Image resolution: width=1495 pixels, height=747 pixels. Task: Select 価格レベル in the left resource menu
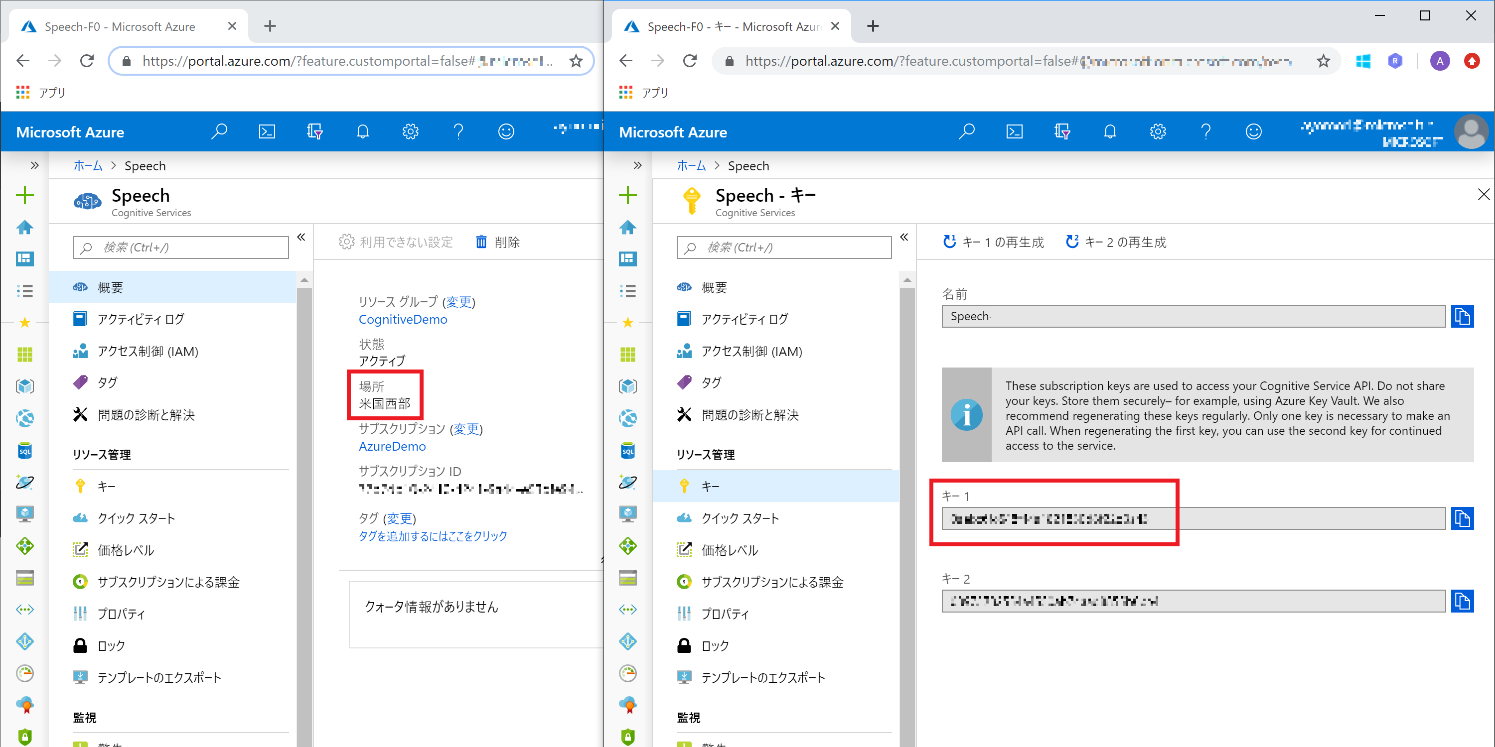(126, 550)
